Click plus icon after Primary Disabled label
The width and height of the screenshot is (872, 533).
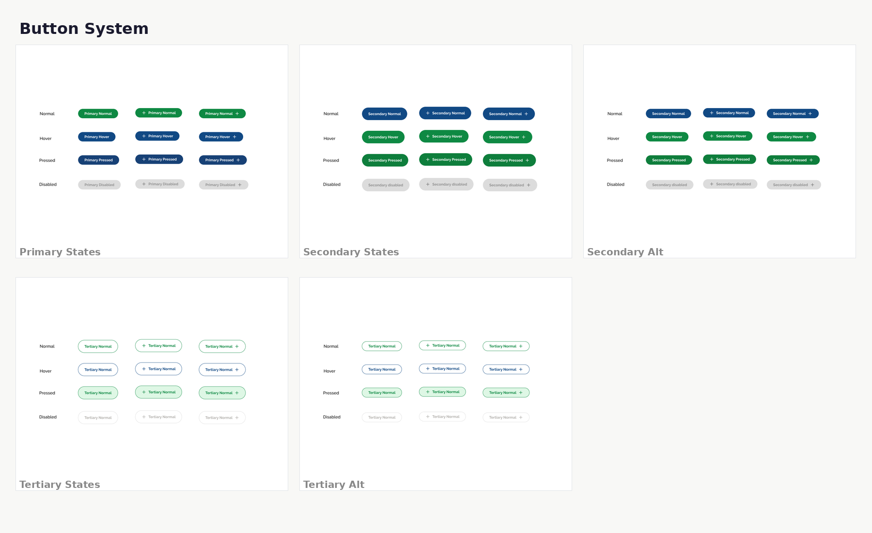pyautogui.click(x=239, y=185)
